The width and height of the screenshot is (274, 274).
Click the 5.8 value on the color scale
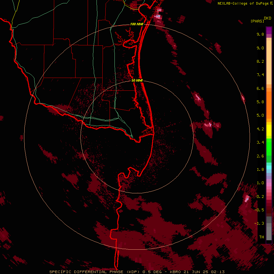260,102
